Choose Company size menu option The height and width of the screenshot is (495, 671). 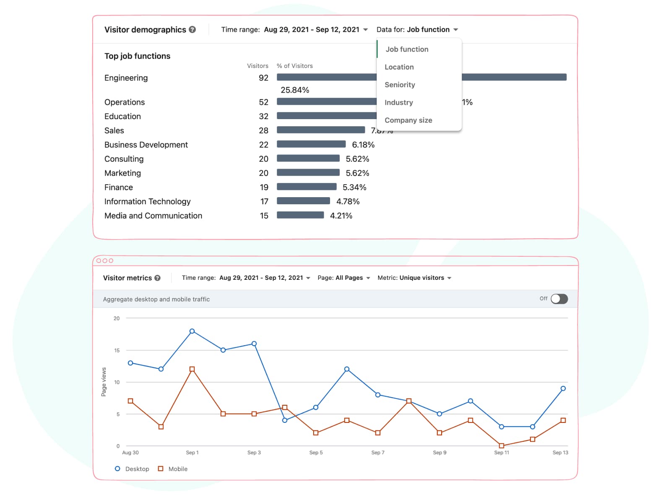(419, 120)
